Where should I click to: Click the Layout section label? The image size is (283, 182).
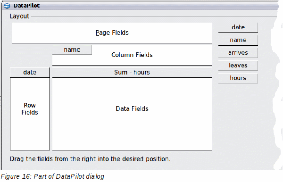click(x=19, y=16)
